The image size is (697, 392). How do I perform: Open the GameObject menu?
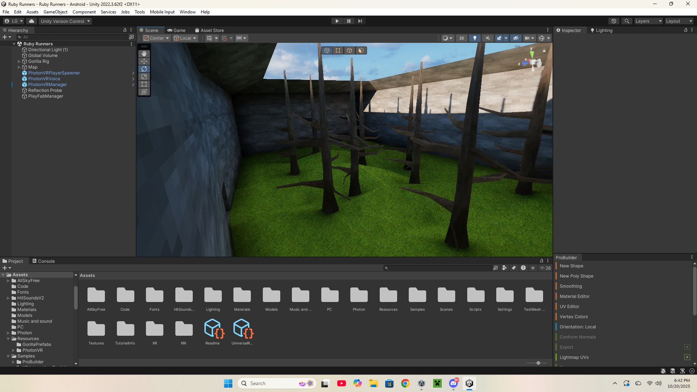tap(55, 12)
